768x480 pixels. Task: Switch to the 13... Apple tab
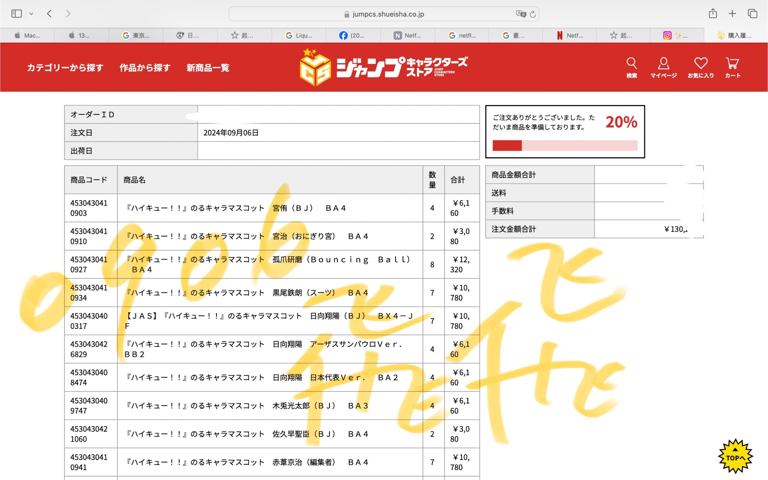pos(81,35)
